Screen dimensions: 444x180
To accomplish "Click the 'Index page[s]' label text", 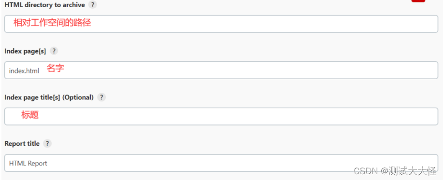I will (25, 51).
